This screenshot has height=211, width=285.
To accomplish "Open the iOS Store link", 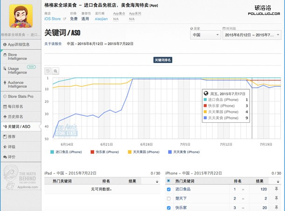I will tap(53, 19).
